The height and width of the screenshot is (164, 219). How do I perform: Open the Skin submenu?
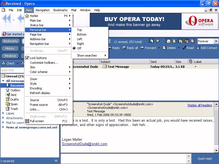coord(48,67)
